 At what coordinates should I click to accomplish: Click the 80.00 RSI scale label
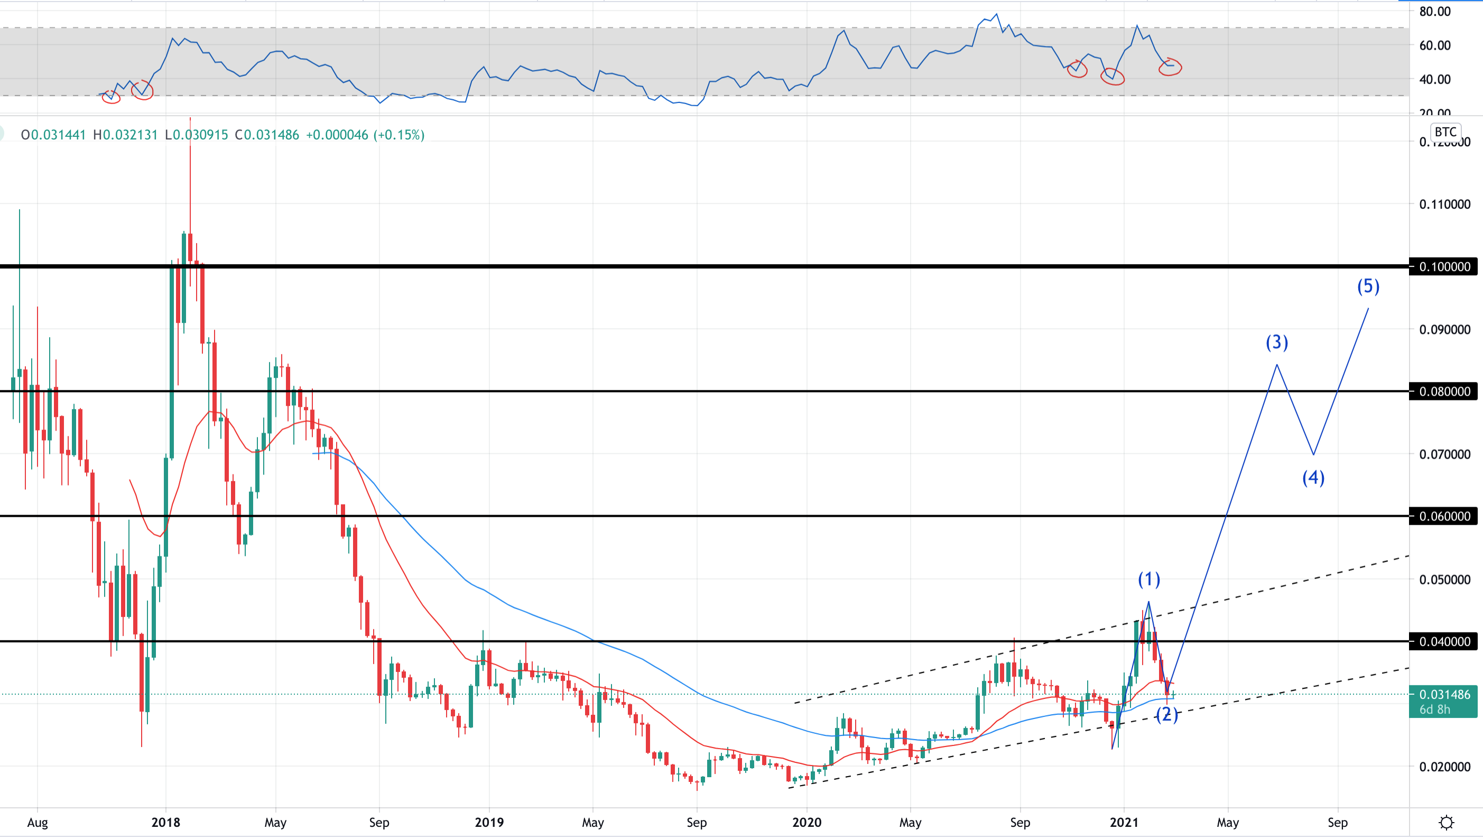1435,12
